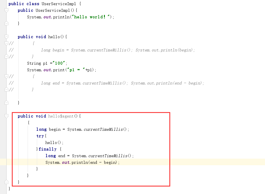This screenshot has height=194, width=265.
Task: Click the try keyword
Action: [x=40, y=136]
